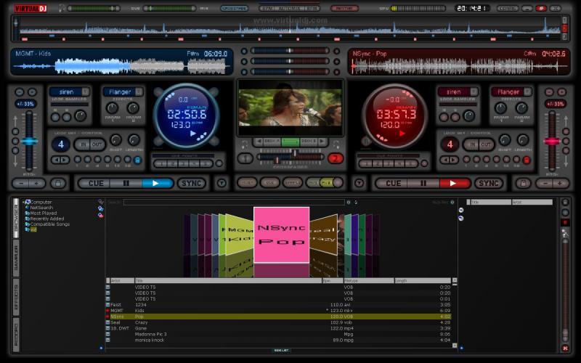Open the Record side tab
The width and height of the screenshot is (581, 363).
coord(16,333)
